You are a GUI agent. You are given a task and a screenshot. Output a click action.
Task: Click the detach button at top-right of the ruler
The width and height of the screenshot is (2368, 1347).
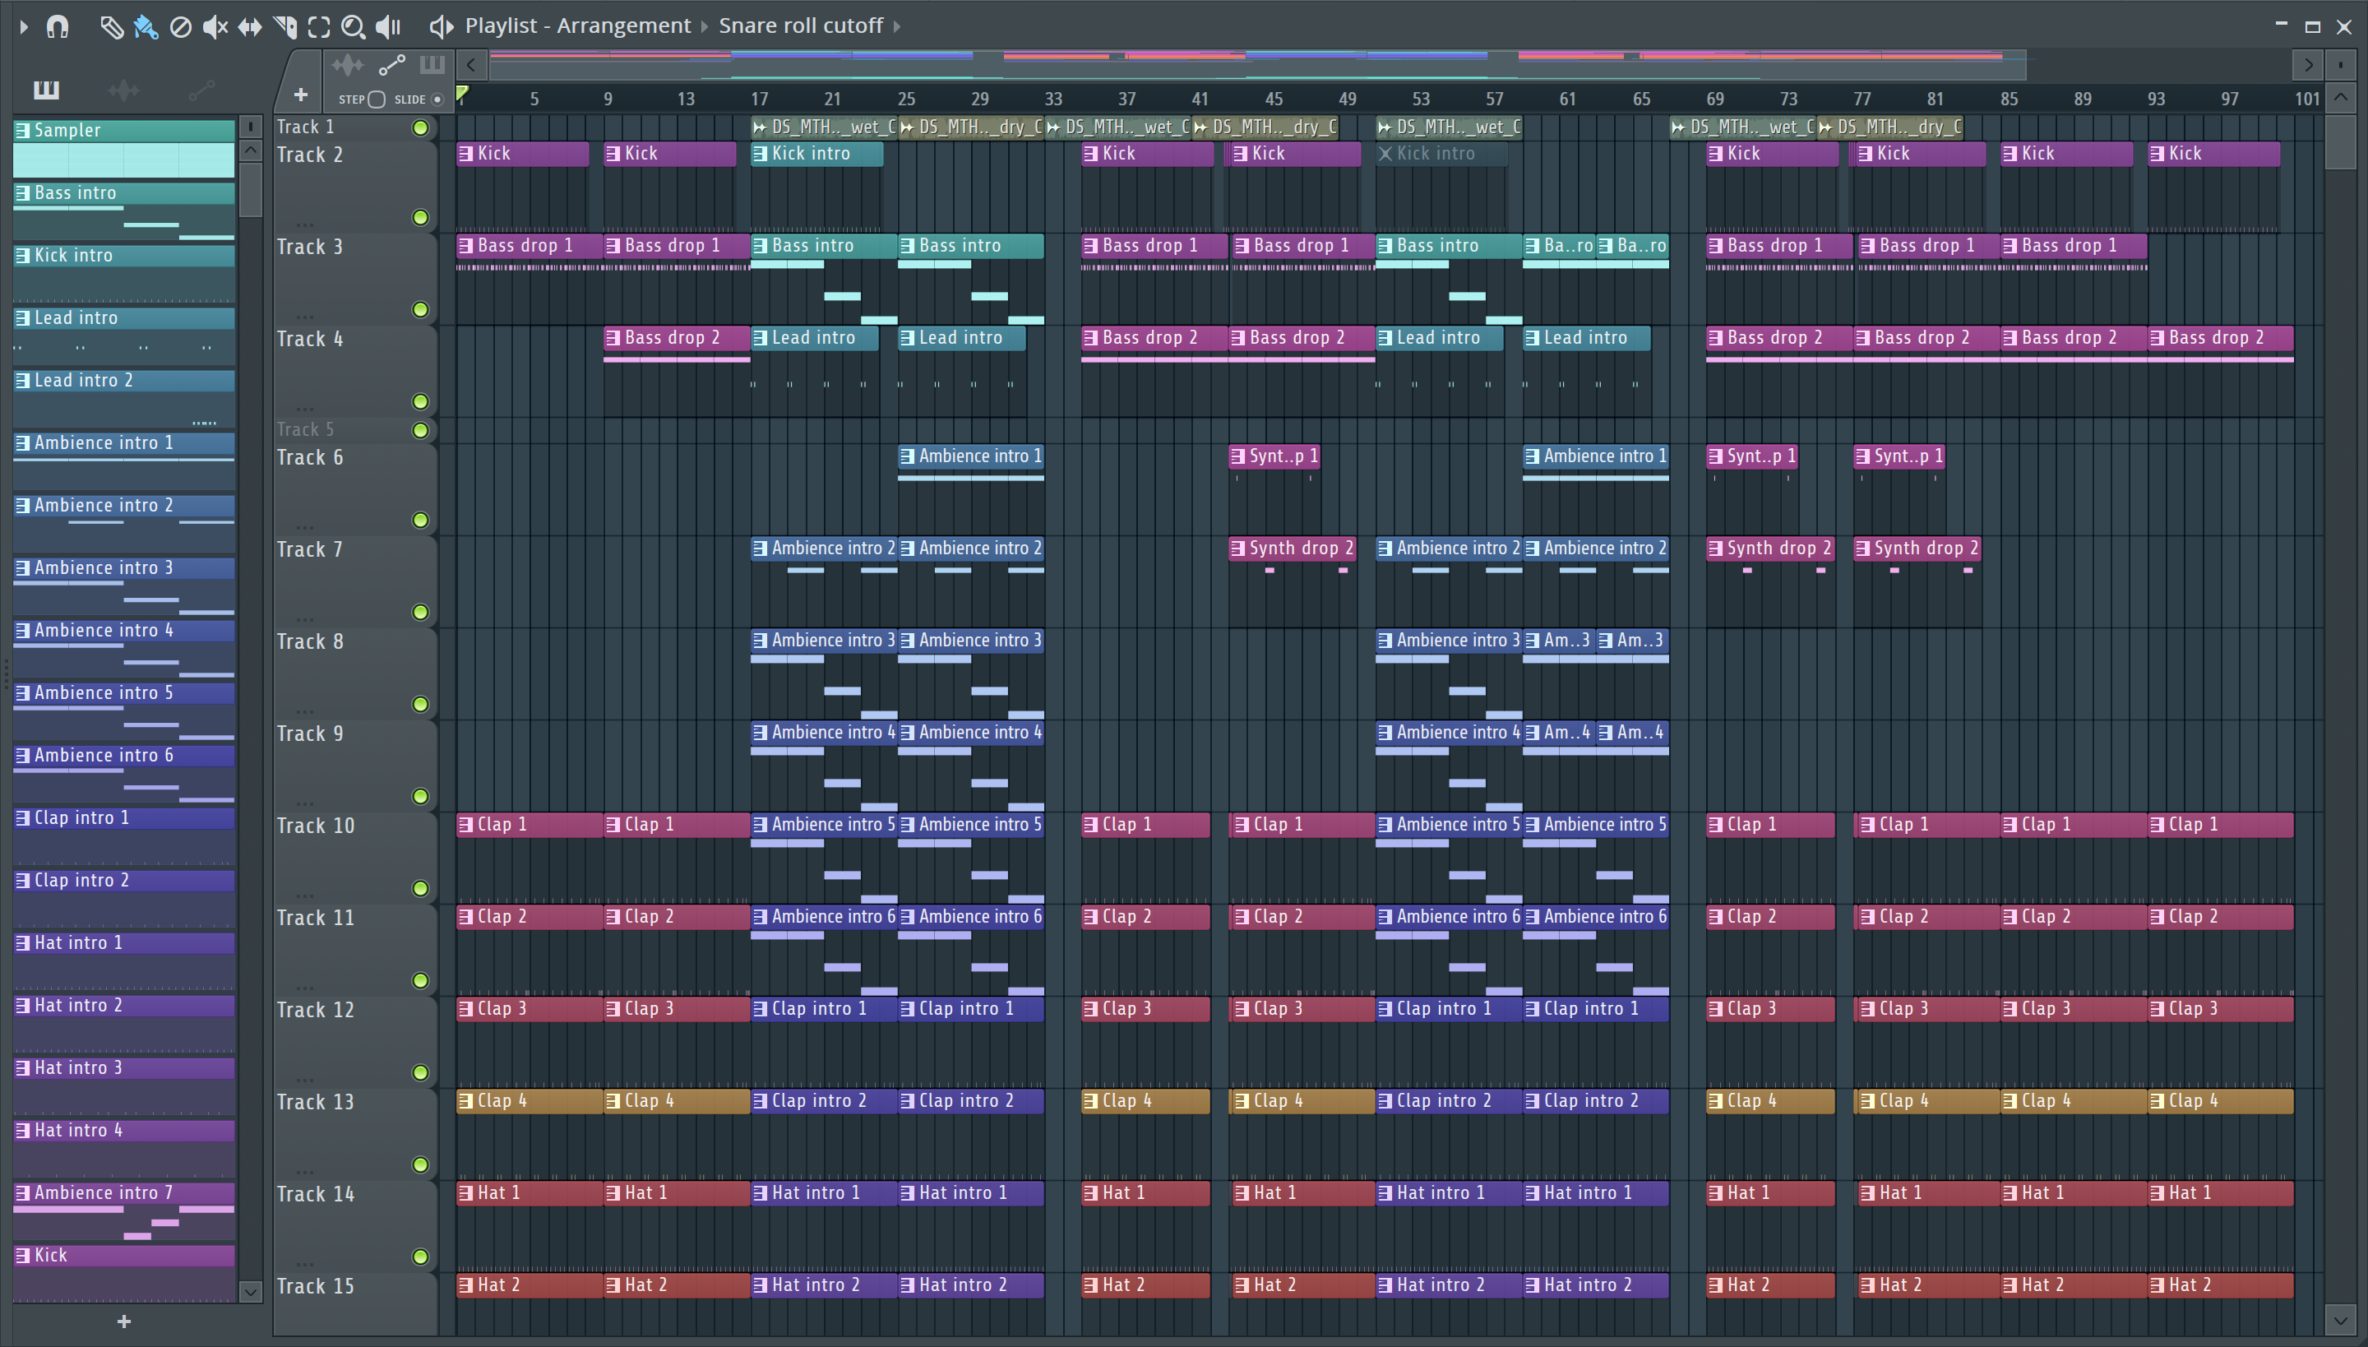click(2340, 65)
